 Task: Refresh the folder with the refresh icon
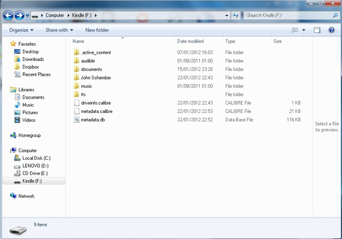pos(236,16)
